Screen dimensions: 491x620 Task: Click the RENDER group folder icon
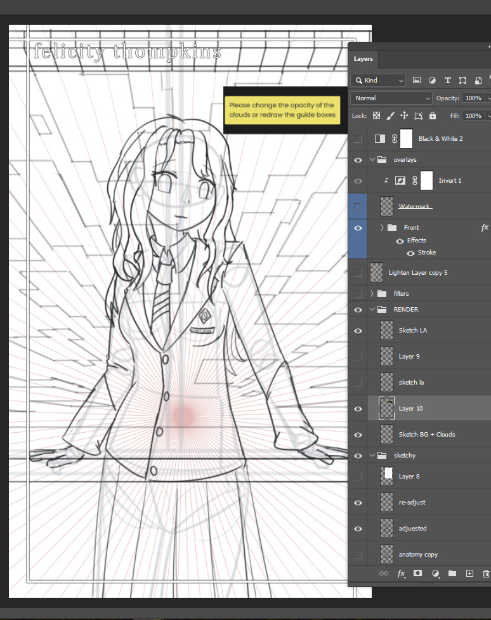point(382,309)
